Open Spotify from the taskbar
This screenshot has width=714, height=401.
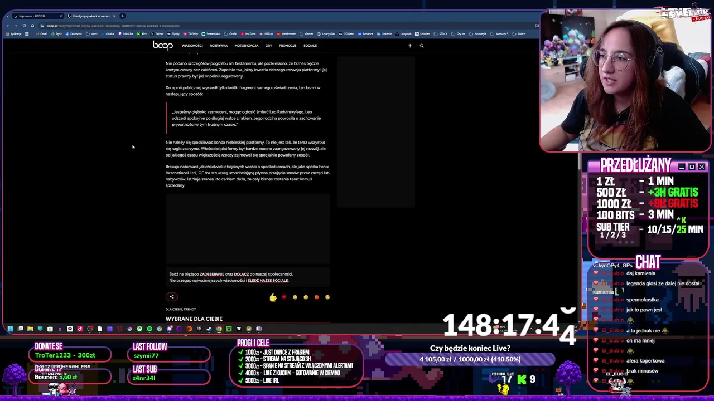click(149, 329)
